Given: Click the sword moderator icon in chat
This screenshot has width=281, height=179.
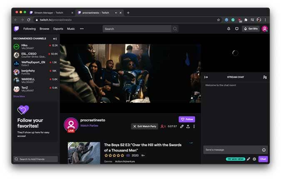Looking at the screenshot, I should (x=249, y=159).
